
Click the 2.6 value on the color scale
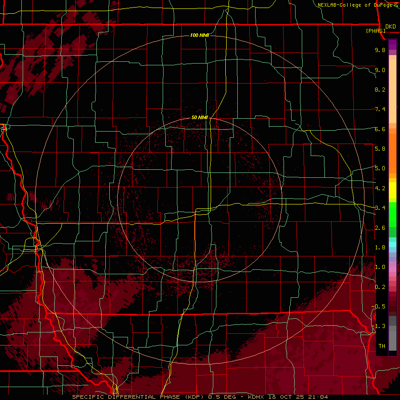380,228
